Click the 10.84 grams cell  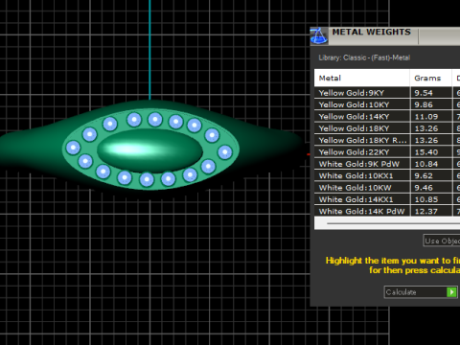[x=430, y=164]
